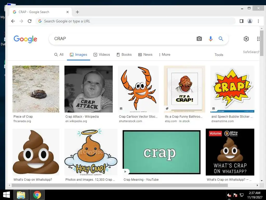This screenshot has width=266, height=200.
Task: Open the SafeSearch settings
Action: 251,52
